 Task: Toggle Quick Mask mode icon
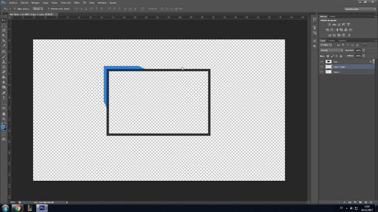pyautogui.click(x=4, y=134)
